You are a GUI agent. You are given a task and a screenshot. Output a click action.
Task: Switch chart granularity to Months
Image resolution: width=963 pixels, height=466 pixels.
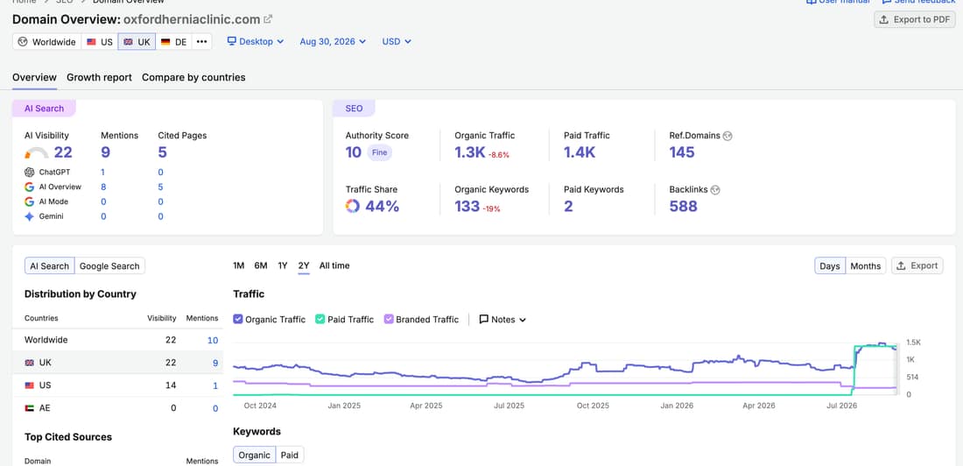pyautogui.click(x=865, y=266)
